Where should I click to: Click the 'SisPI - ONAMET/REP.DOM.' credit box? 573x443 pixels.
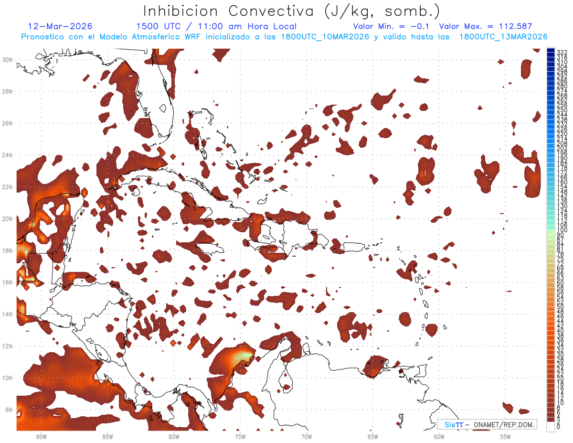pos(487,424)
